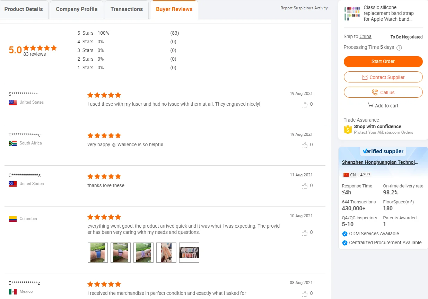Click the Call us button
This screenshot has width=428, height=299.
pos(383,92)
